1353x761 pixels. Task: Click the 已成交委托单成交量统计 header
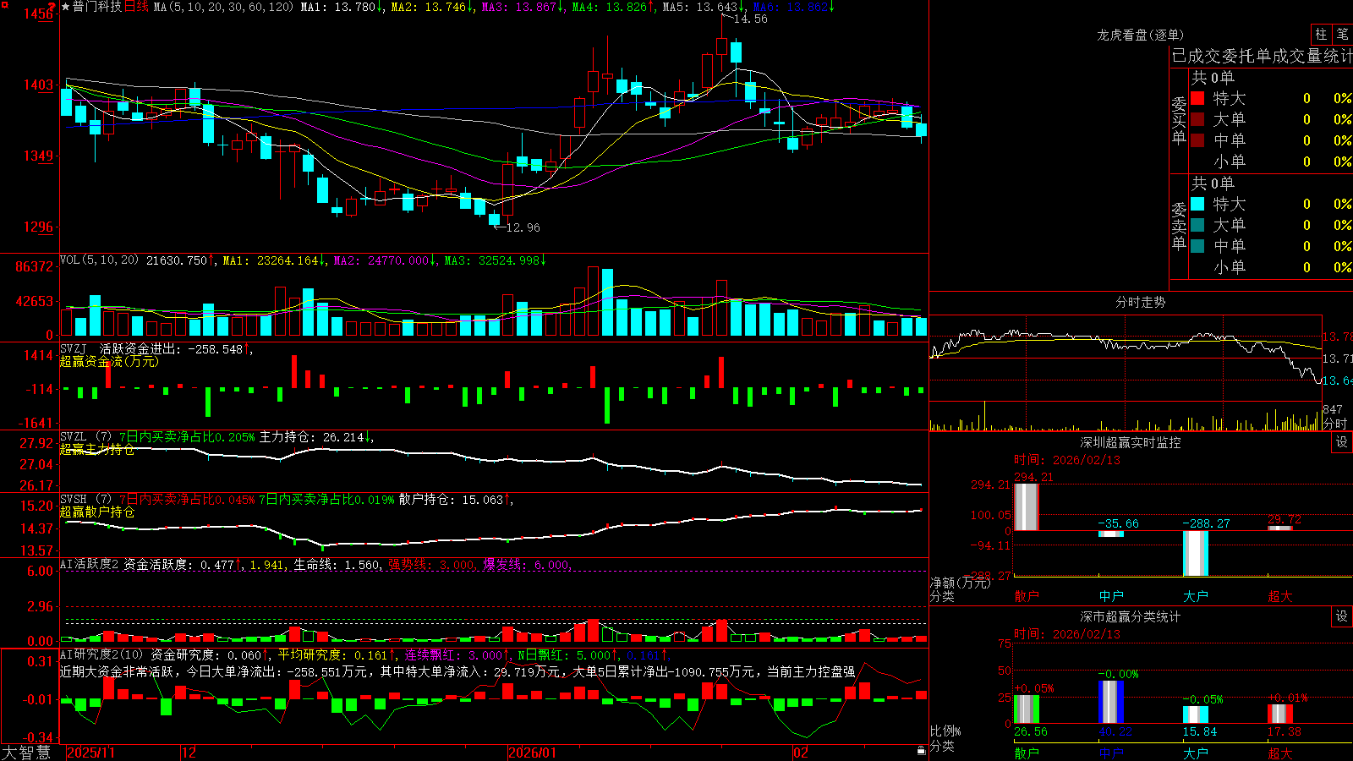[1262, 56]
